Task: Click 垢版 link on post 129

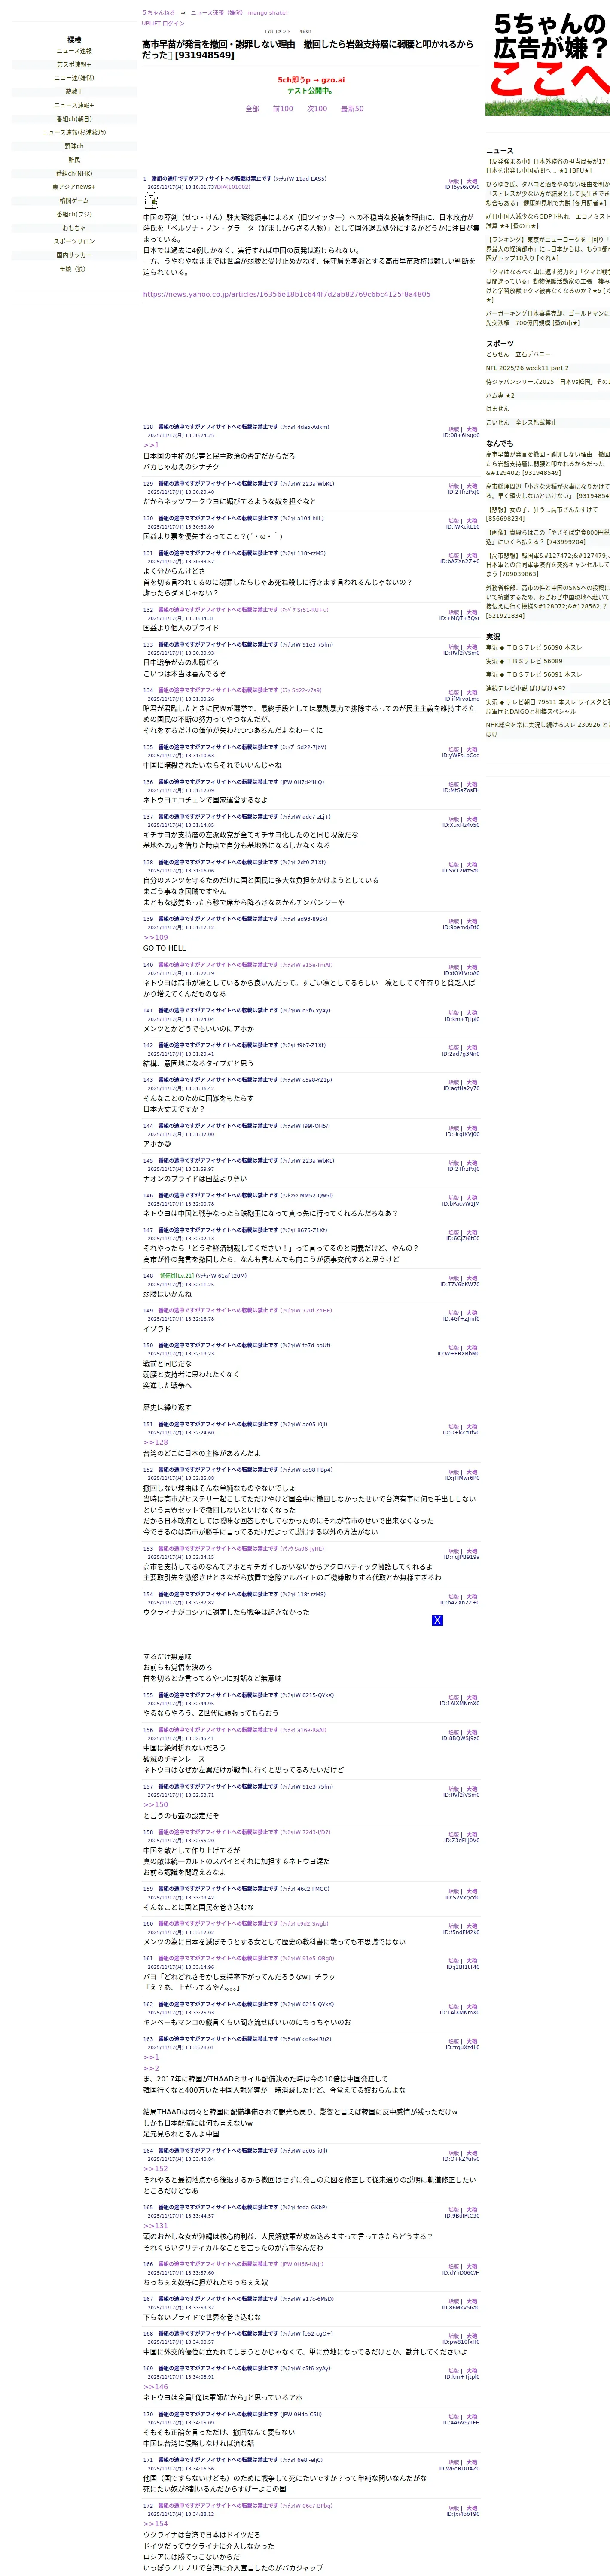Action: 454,486
